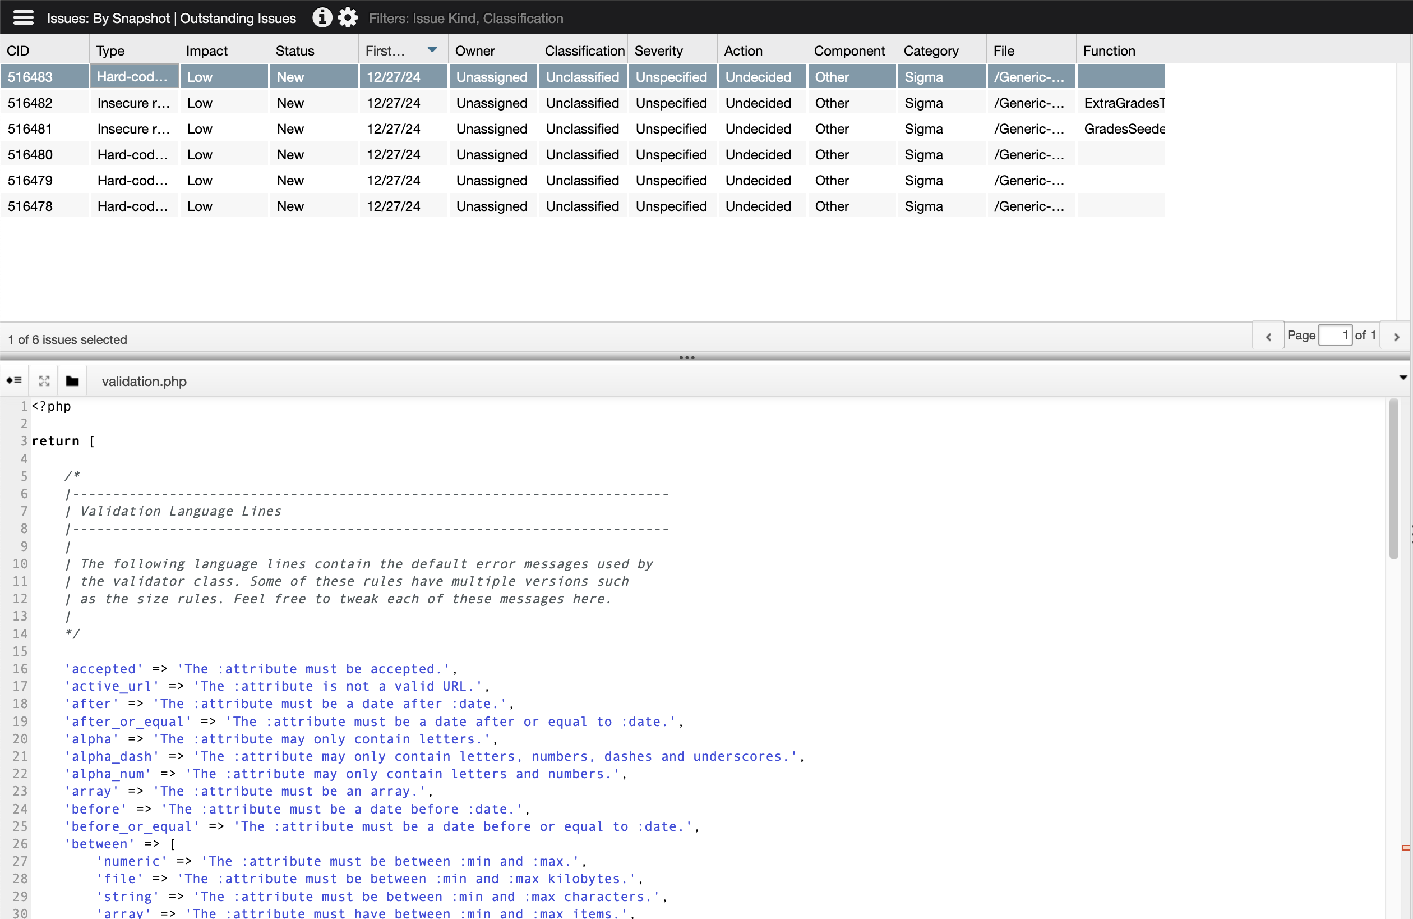Sort issues by CID column
Viewport: 1413px width, 919px height.
(x=45, y=50)
